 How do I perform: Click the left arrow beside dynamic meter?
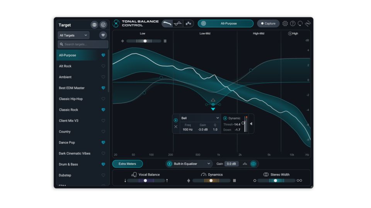point(251,124)
